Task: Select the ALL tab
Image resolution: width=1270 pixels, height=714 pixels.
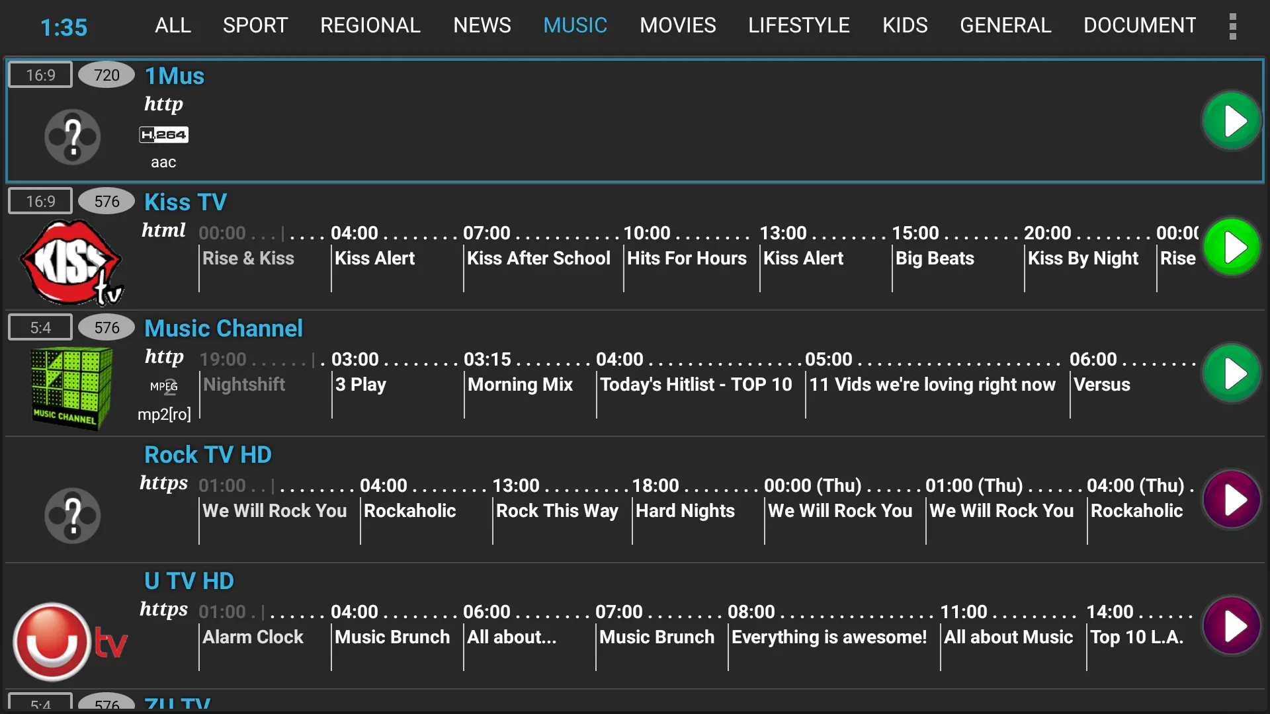Action: 172,25
